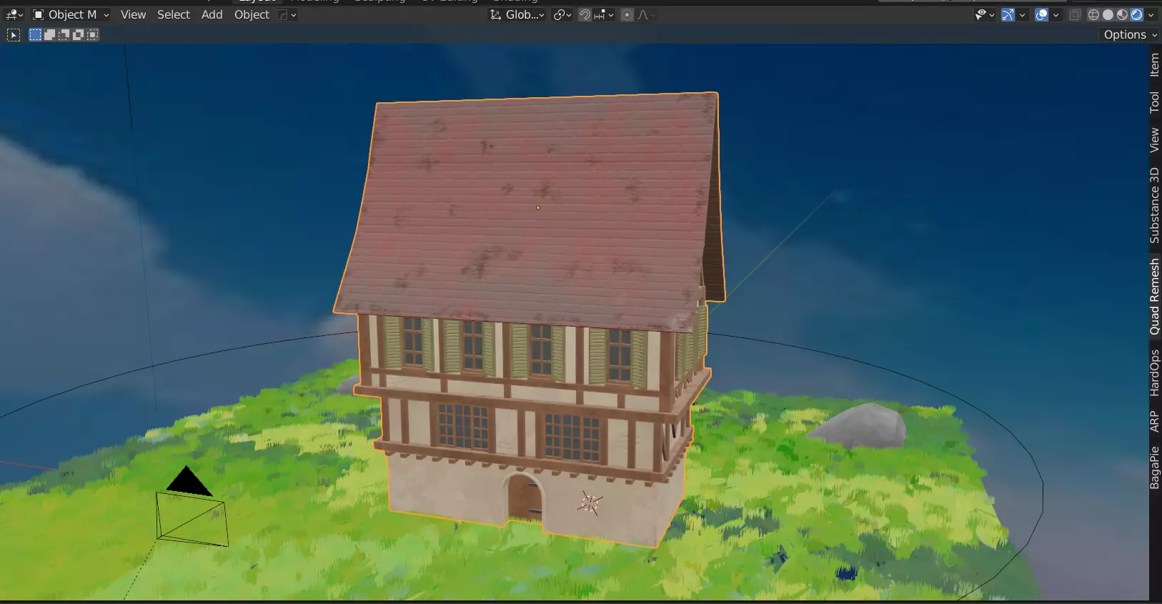Choose the subtract selection mode
The image size is (1162, 604).
coord(64,34)
